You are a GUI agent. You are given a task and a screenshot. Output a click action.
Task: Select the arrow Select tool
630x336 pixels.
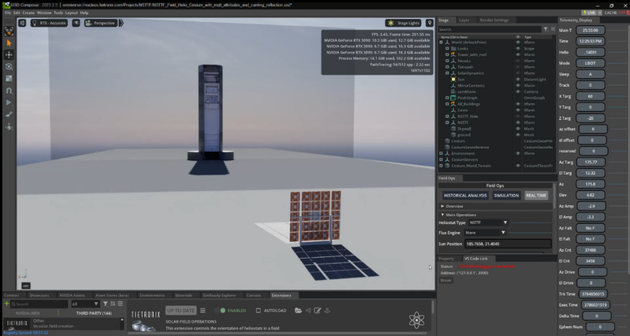(x=9, y=43)
